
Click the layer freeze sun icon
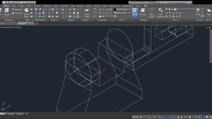pos(169,10)
